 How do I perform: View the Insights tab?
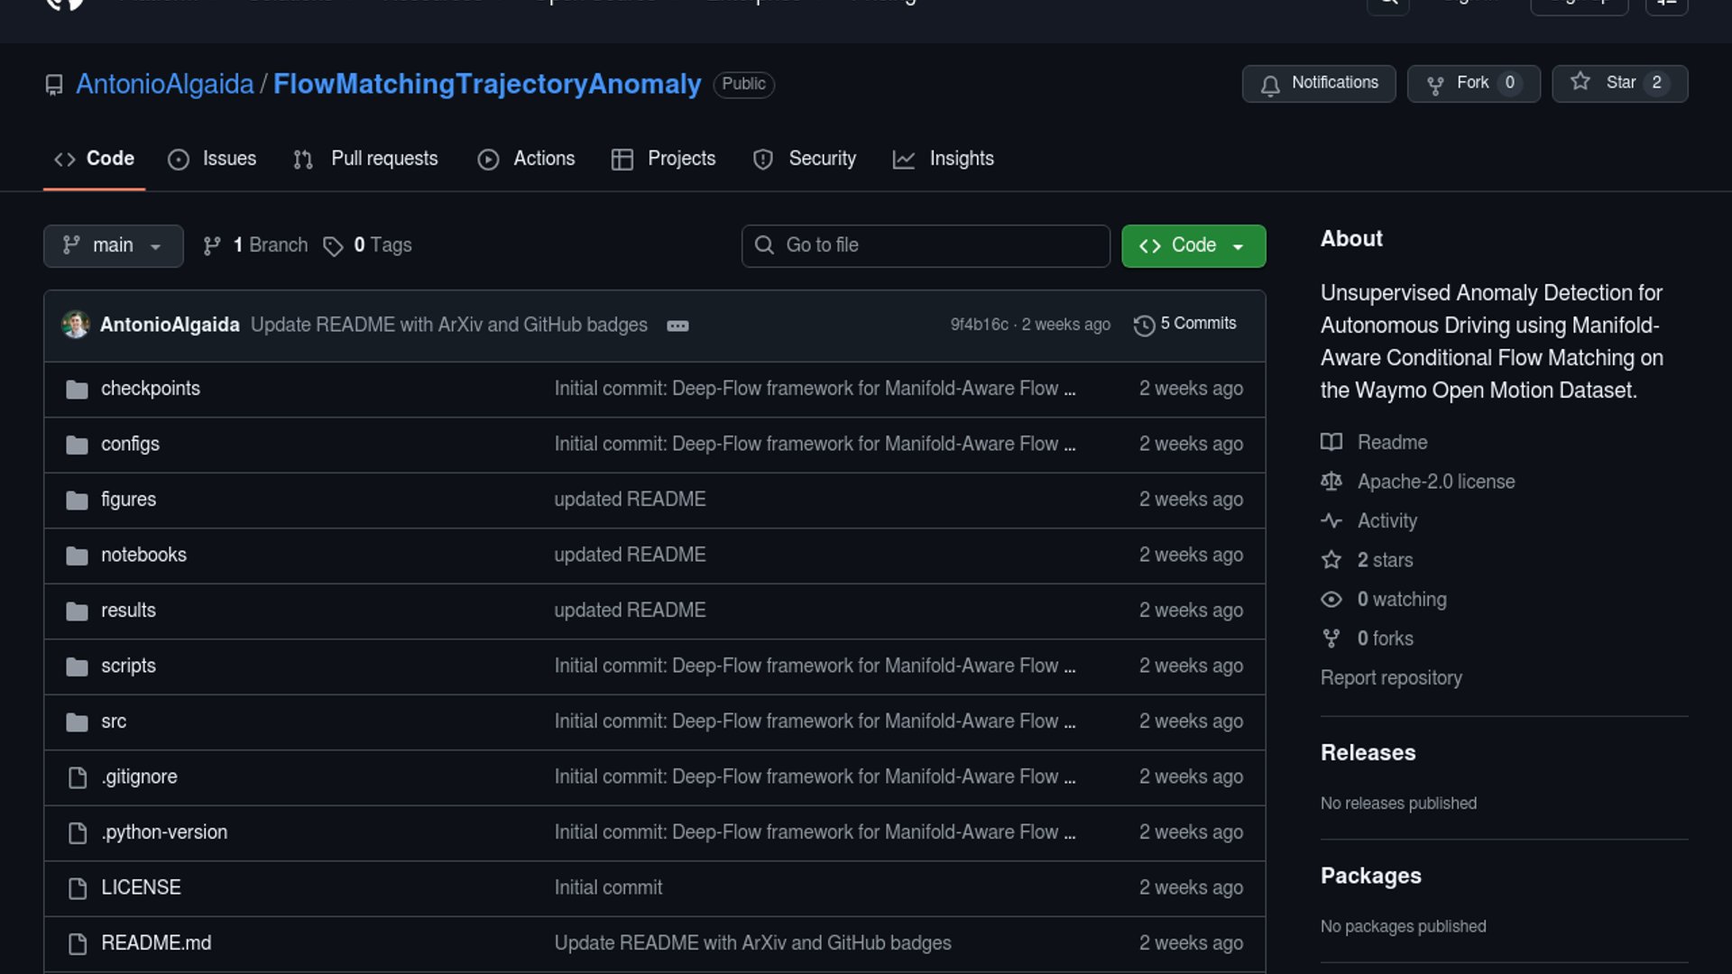[943, 159]
